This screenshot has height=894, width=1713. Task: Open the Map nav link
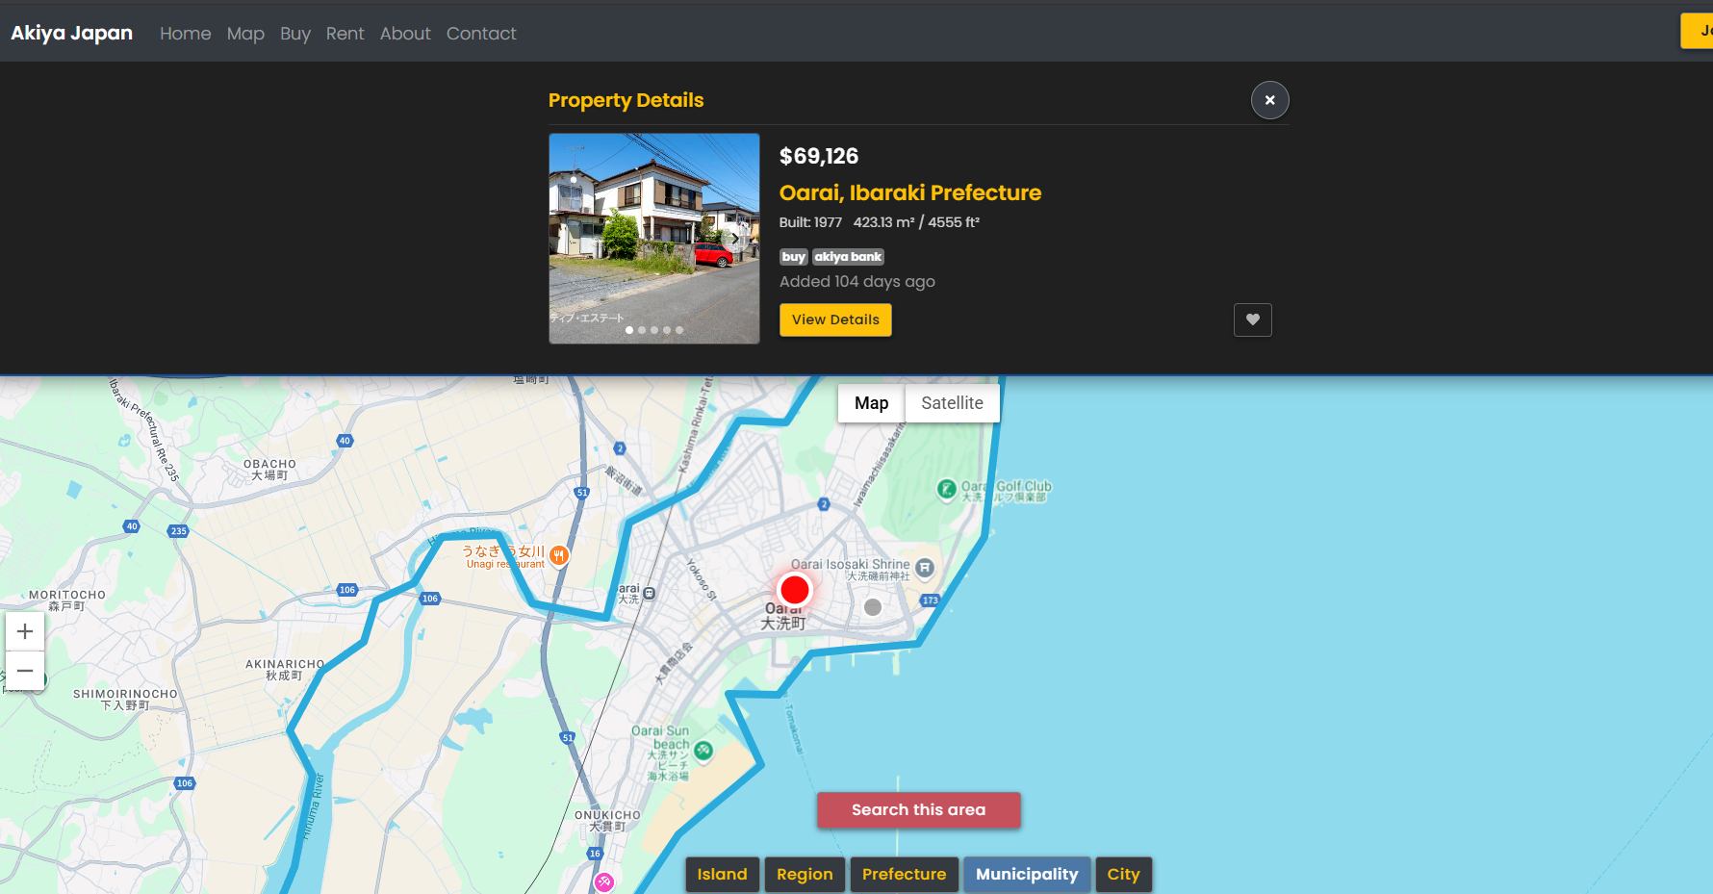(245, 34)
